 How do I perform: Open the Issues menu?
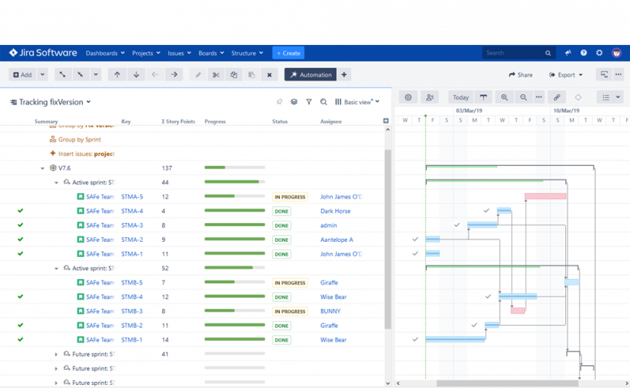180,53
